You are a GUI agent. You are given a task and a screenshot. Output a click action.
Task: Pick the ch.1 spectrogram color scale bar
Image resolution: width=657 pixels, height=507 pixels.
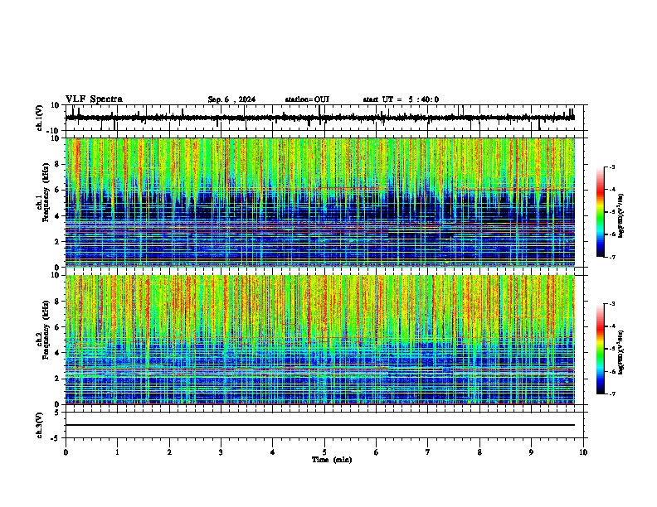click(600, 212)
